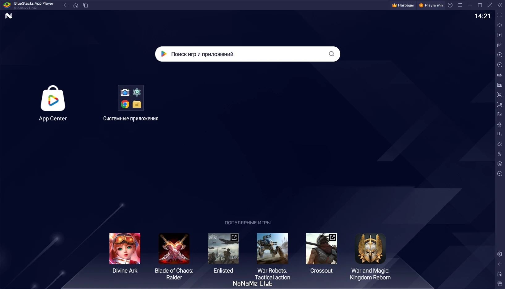Take a screenshot with the camera icon
The image size is (505, 289).
(500, 94)
